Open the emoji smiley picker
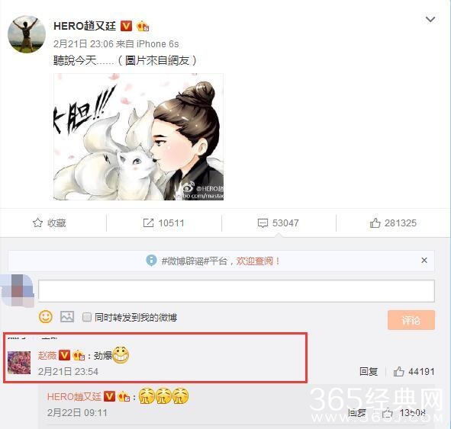Image resolution: width=451 pixels, height=429 pixels. [46, 317]
